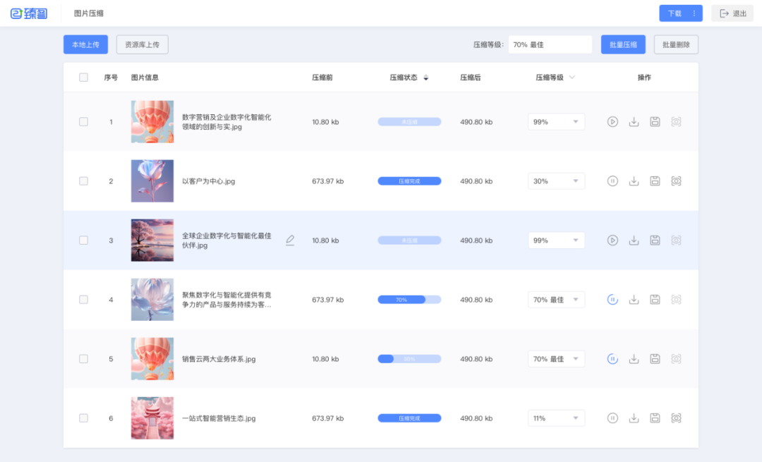Toggle the select-all checkbox in table header
The width and height of the screenshot is (762, 462).
(84, 78)
